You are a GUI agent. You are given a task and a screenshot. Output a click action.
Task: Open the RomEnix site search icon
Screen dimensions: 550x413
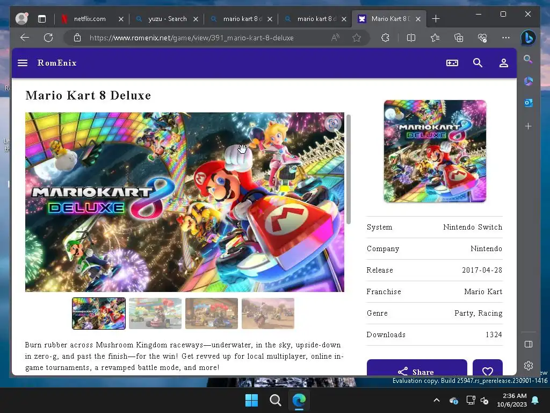click(x=477, y=63)
